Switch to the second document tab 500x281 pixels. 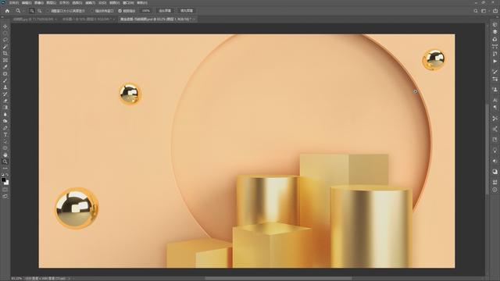[87, 19]
